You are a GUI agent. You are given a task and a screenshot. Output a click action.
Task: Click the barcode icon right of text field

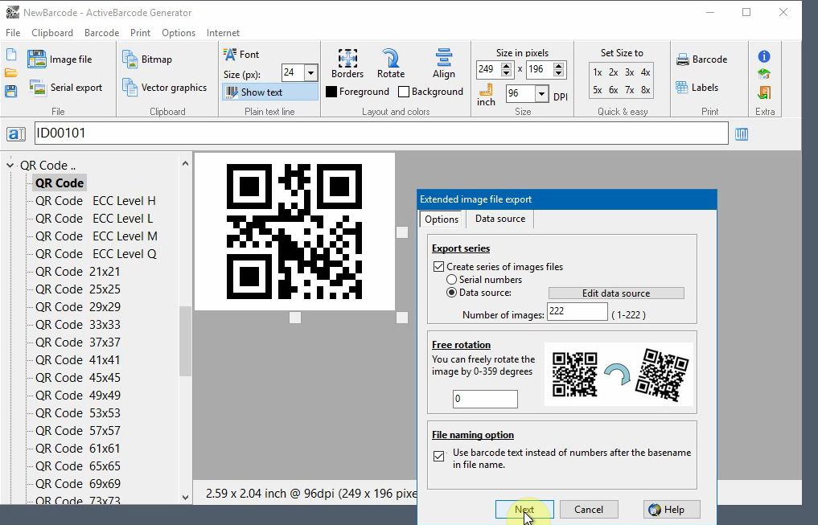pyautogui.click(x=742, y=134)
